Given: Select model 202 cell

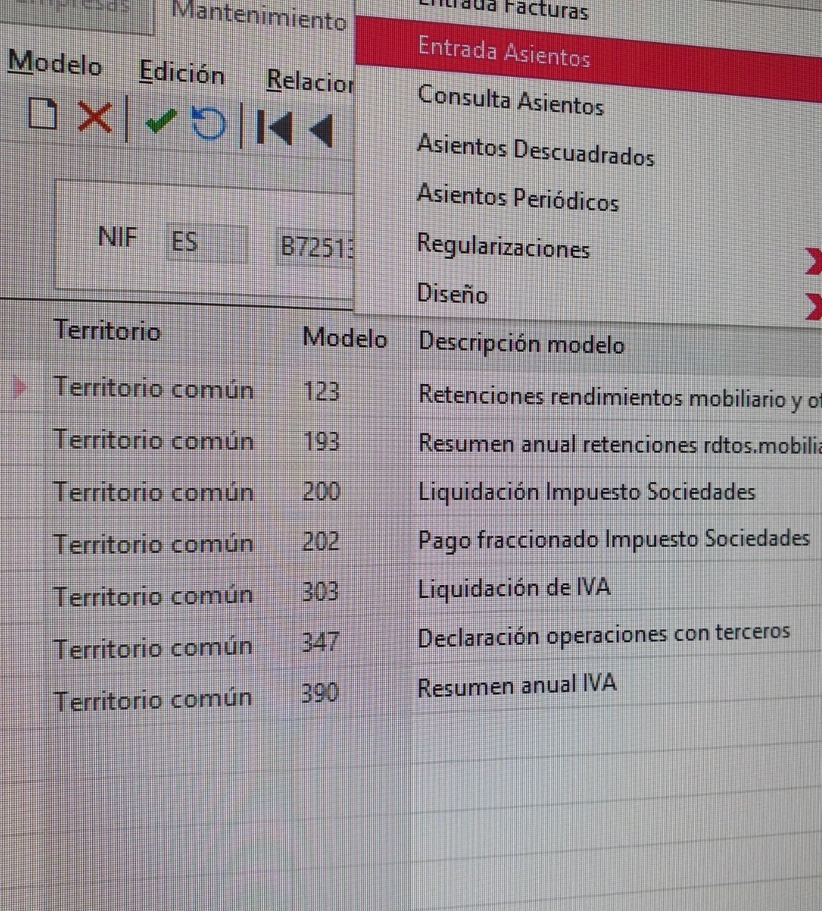Looking at the screenshot, I should click(x=320, y=542).
